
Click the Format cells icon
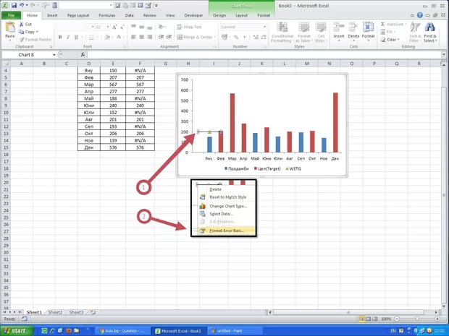click(x=368, y=27)
